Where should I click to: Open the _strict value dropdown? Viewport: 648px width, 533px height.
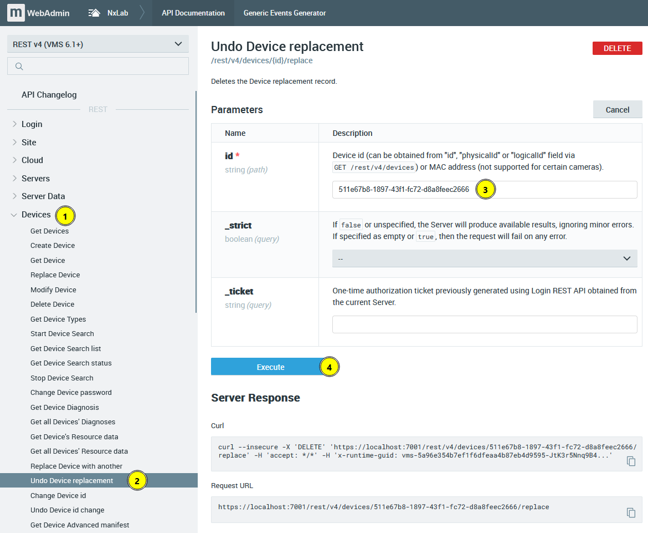[x=485, y=258]
